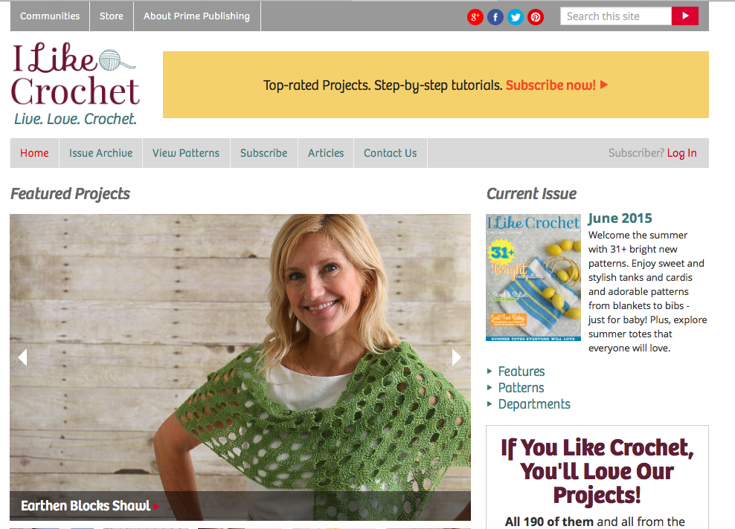The height and width of the screenshot is (529, 735).
Task: Show previous featured project with left arrow
Action: pyautogui.click(x=22, y=357)
